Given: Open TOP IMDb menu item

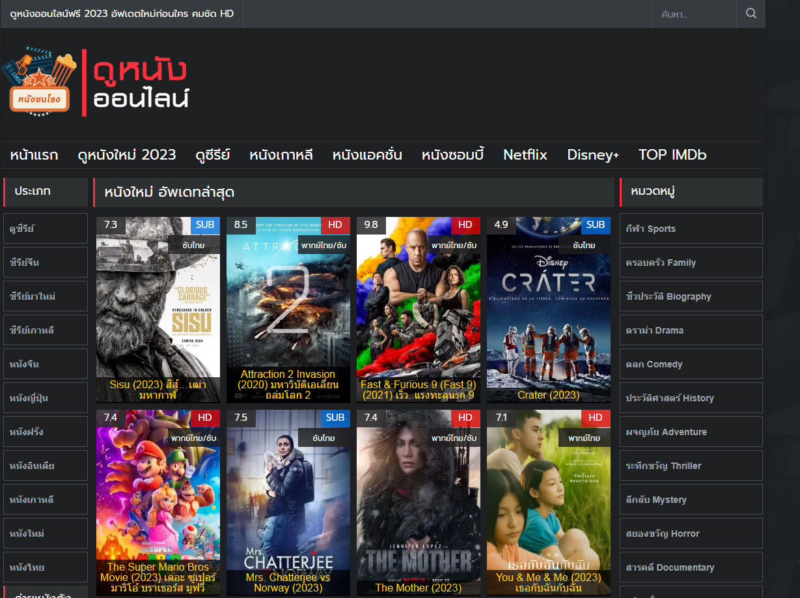Looking at the screenshot, I should tap(672, 155).
